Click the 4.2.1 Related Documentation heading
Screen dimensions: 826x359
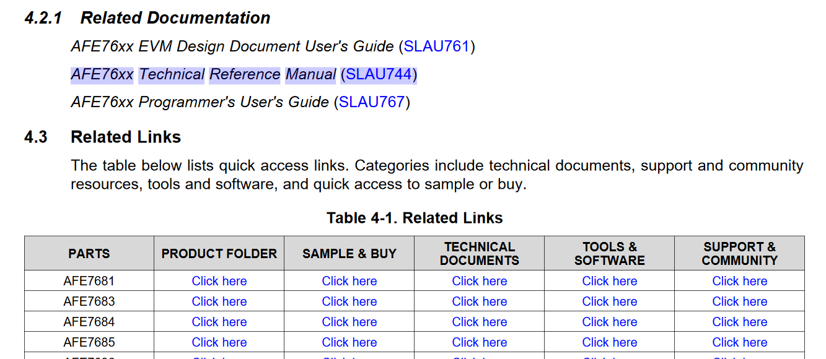point(147,18)
